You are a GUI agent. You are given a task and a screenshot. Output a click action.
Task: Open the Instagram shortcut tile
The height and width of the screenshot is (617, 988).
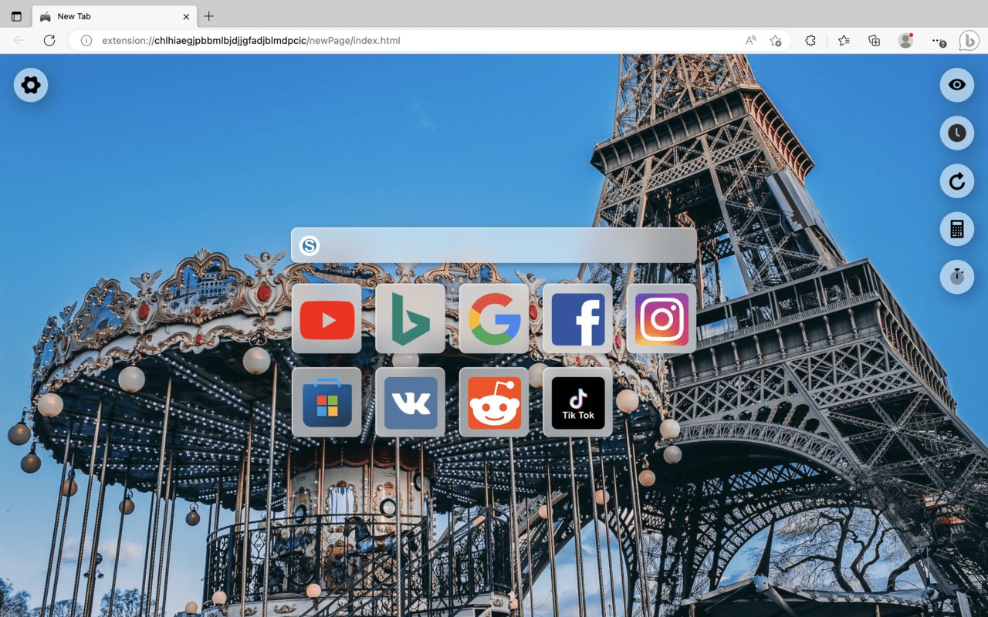(x=661, y=319)
